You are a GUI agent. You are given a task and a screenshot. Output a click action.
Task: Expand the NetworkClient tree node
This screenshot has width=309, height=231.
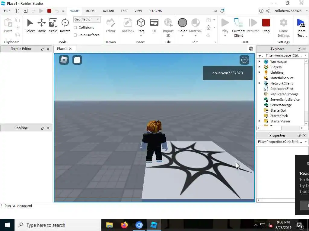259,83
